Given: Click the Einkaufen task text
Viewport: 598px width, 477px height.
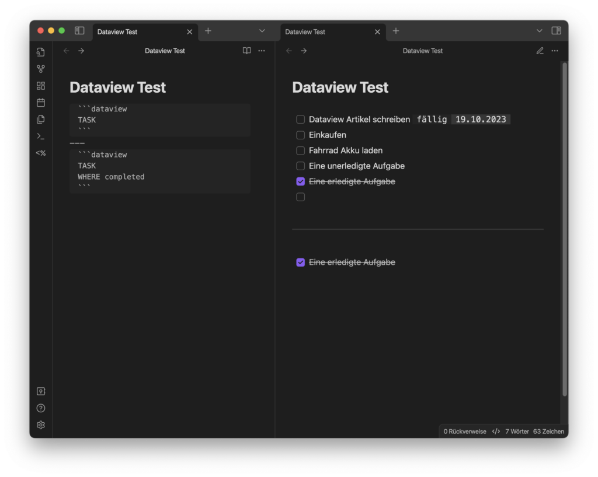Looking at the screenshot, I should (328, 135).
